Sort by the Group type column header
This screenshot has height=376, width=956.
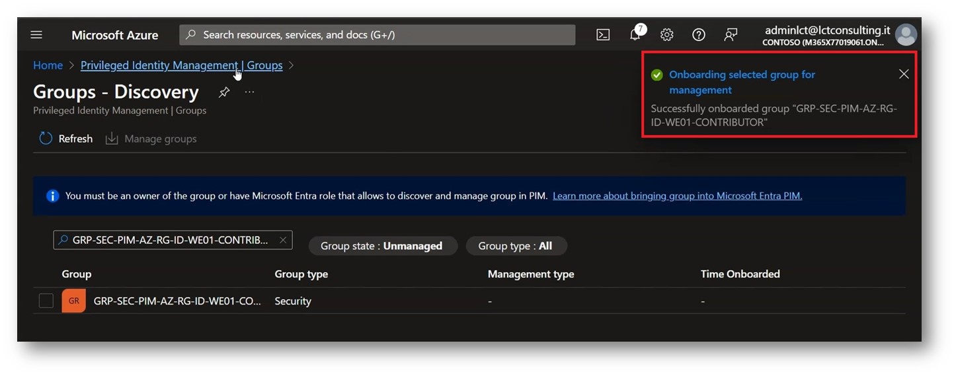(301, 274)
